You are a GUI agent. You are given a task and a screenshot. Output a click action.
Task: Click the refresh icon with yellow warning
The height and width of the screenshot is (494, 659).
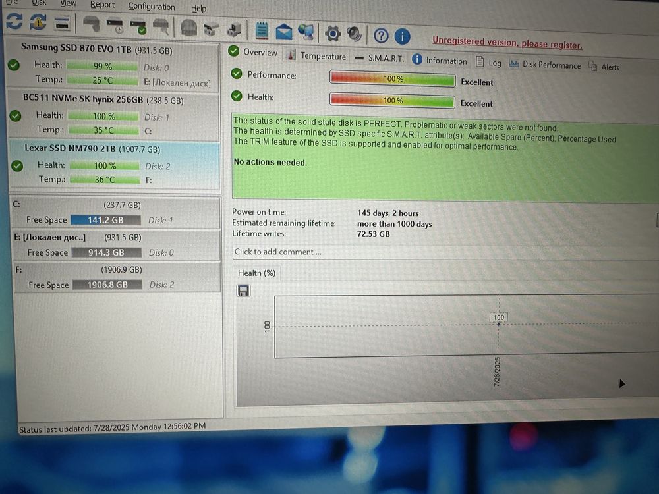tap(38, 22)
